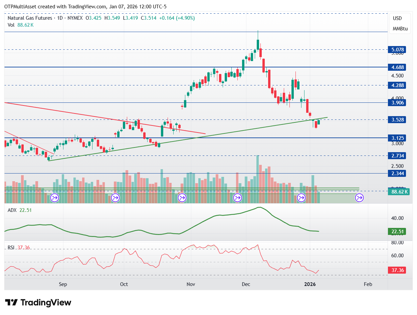Click the rollover marker just before 2026

point(301,198)
